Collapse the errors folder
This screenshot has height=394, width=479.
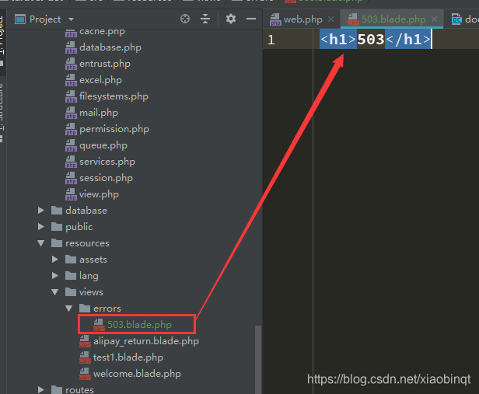[69, 309]
